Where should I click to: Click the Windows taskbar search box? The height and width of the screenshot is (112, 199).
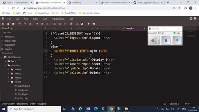click(34, 109)
